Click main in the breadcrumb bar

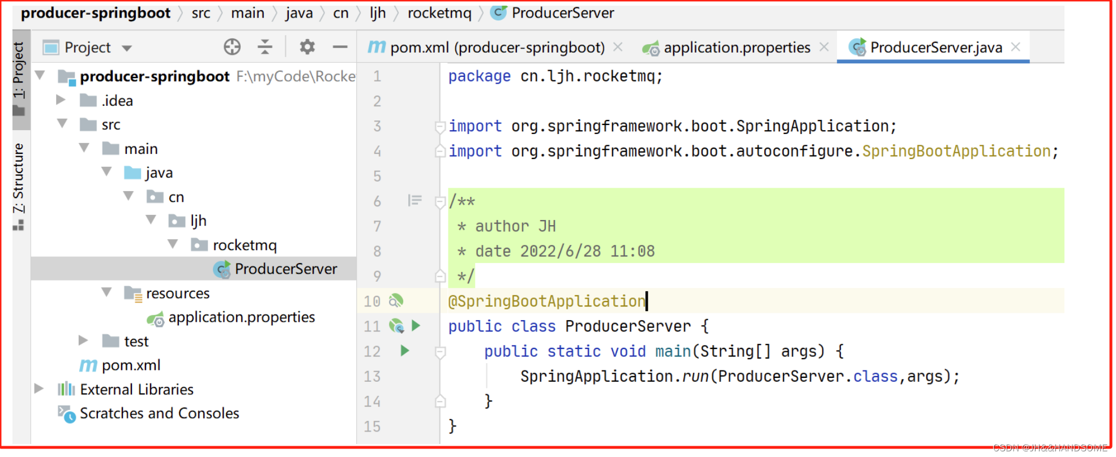(x=247, y=13)
